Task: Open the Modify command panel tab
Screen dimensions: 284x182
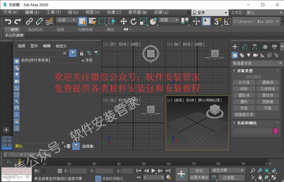Action: coord(245,47)
